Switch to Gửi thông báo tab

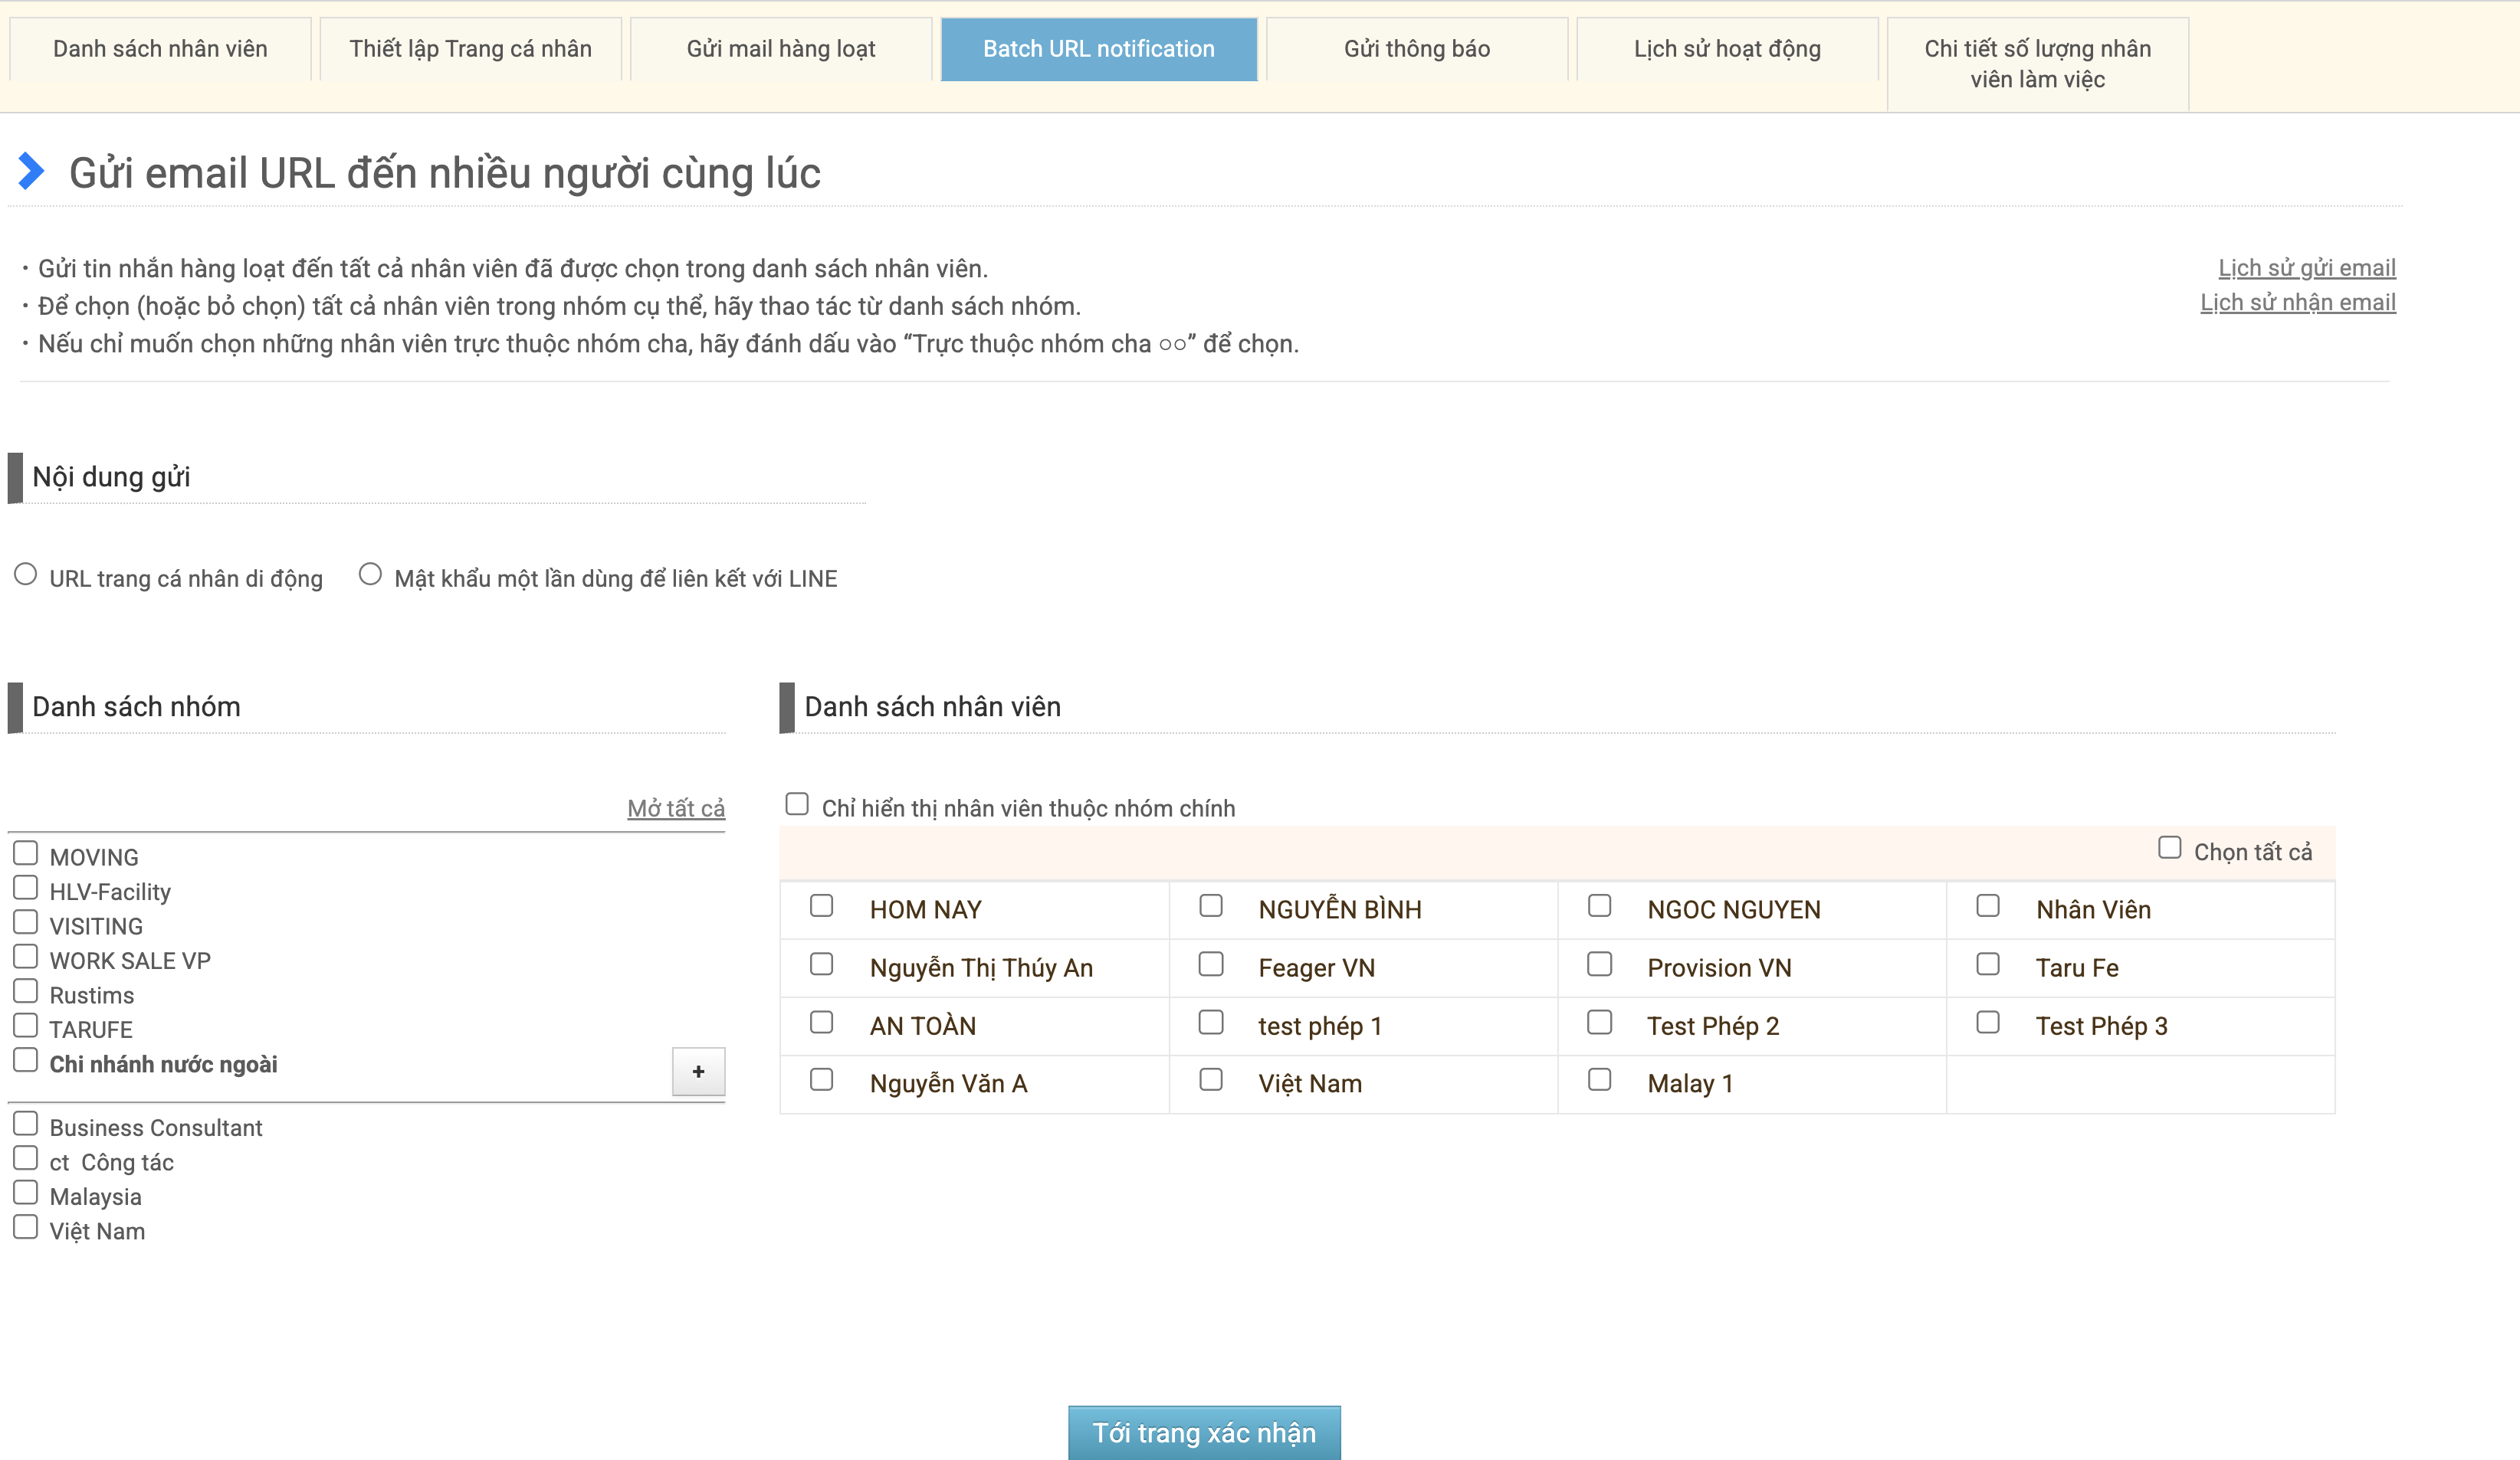[1416, 49]
